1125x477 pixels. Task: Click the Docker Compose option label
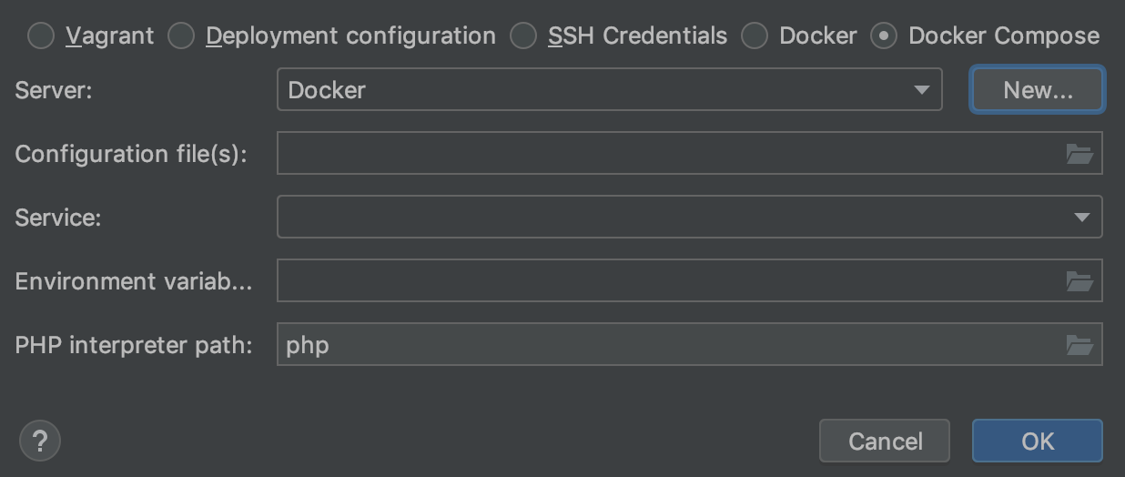coord(1003,36)
